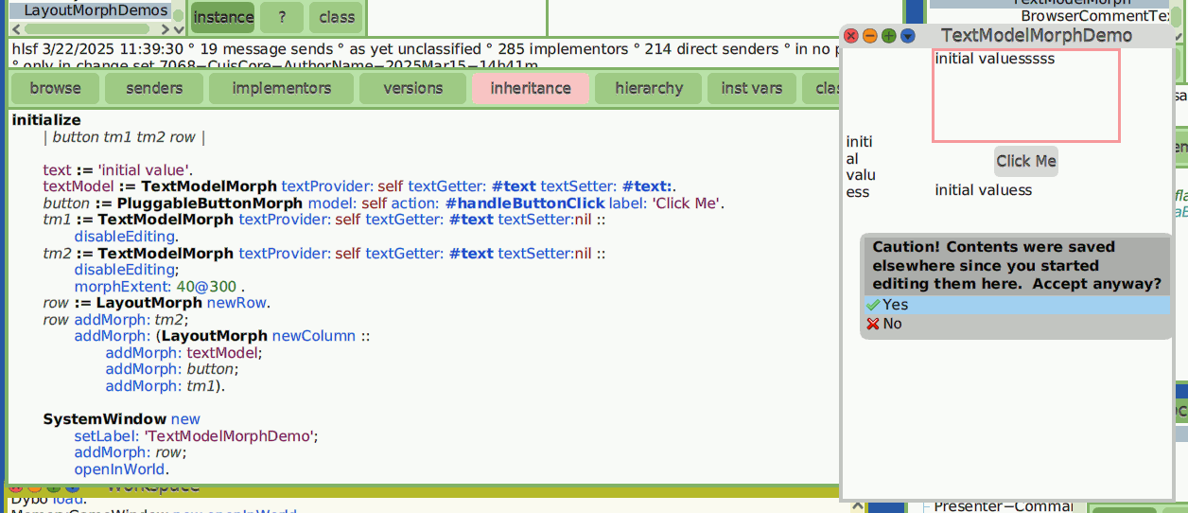Screen dimensions: 1188x513
Task: Show implementors of the method
Action: (x=282, y=88)
